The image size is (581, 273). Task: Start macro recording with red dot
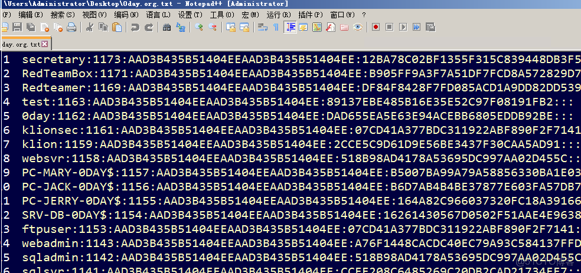tap(376, 27)
